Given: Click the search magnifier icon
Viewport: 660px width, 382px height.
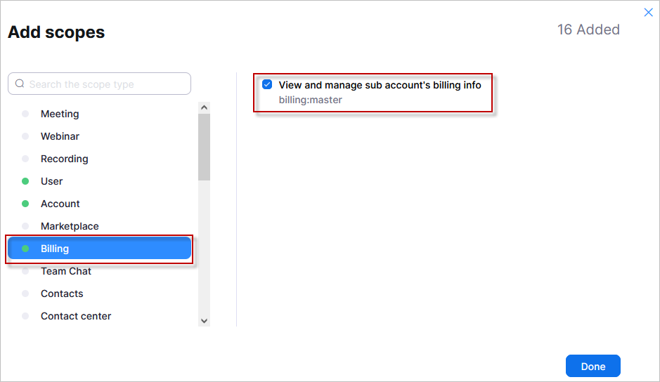Looking at the screenshot, I should (x=20, y=84).
